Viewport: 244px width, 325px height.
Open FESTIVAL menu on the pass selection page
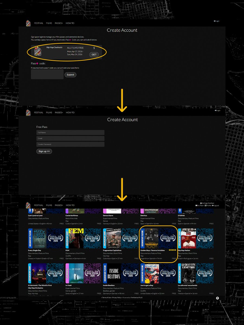coord(38,23)
